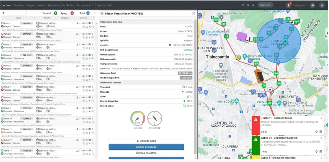
Task: Open the grid layout icon in top bar
Action: coord(322,5)
